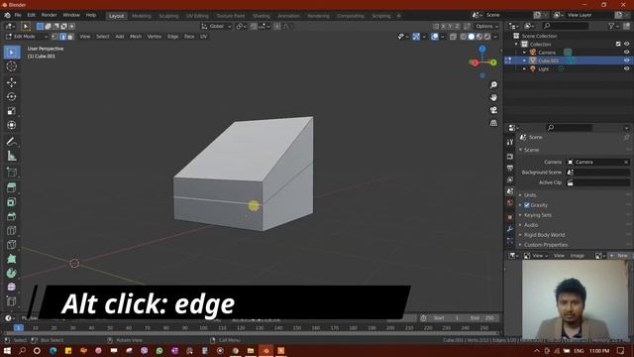The image size is (634, 357).
Task: Uncheck the Collection exclude checkbox
Action: (x=618, y=44)
